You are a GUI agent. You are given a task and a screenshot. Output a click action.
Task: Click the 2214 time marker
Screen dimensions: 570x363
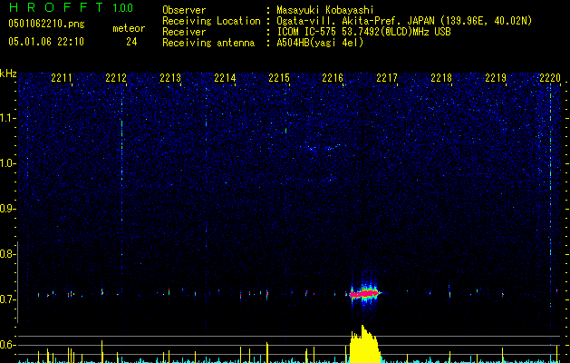pyautogui.click(x=225, y=78)
